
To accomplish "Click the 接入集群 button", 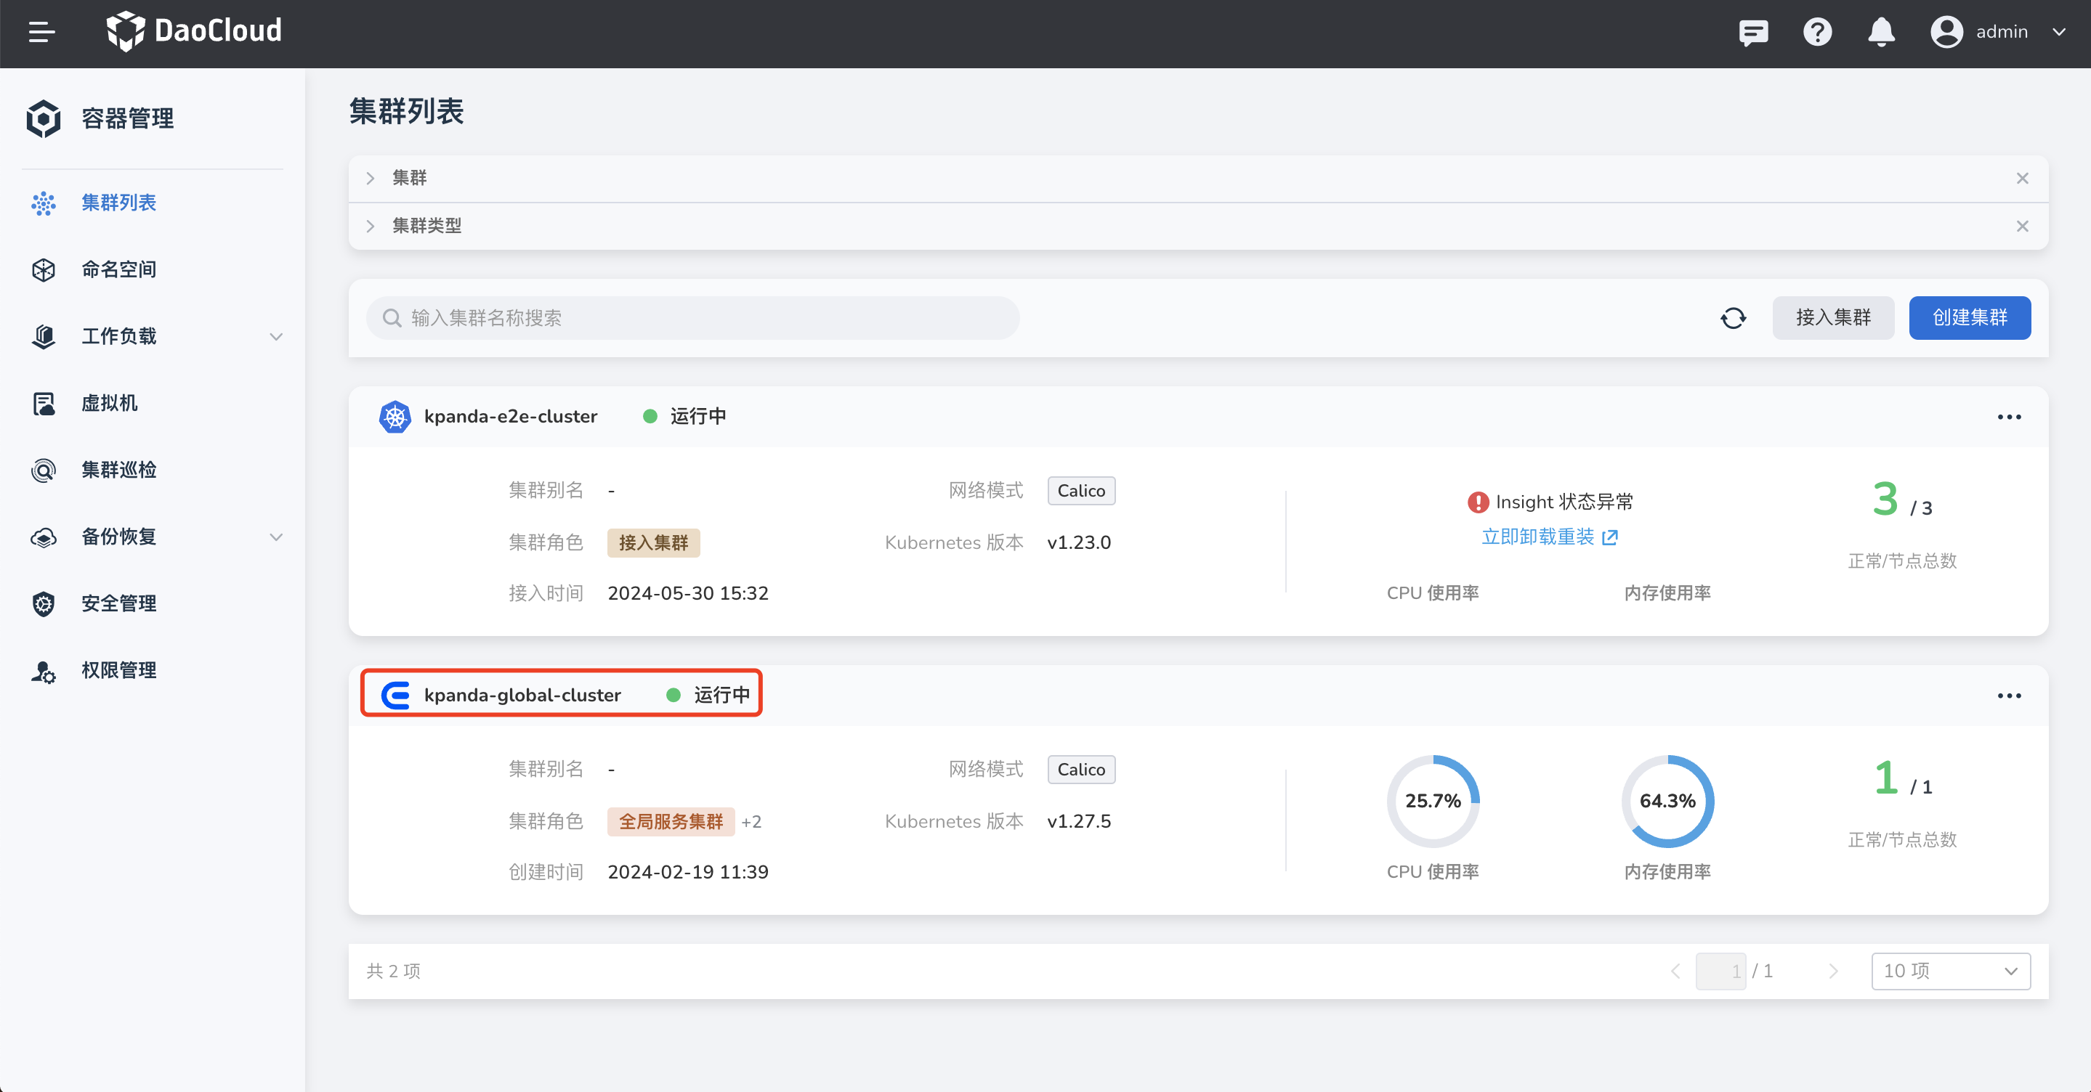I will click(x=1833, y=318).
